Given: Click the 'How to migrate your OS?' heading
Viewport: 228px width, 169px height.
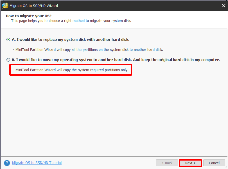Looking at the screenshot, I should tap(29, 16).
